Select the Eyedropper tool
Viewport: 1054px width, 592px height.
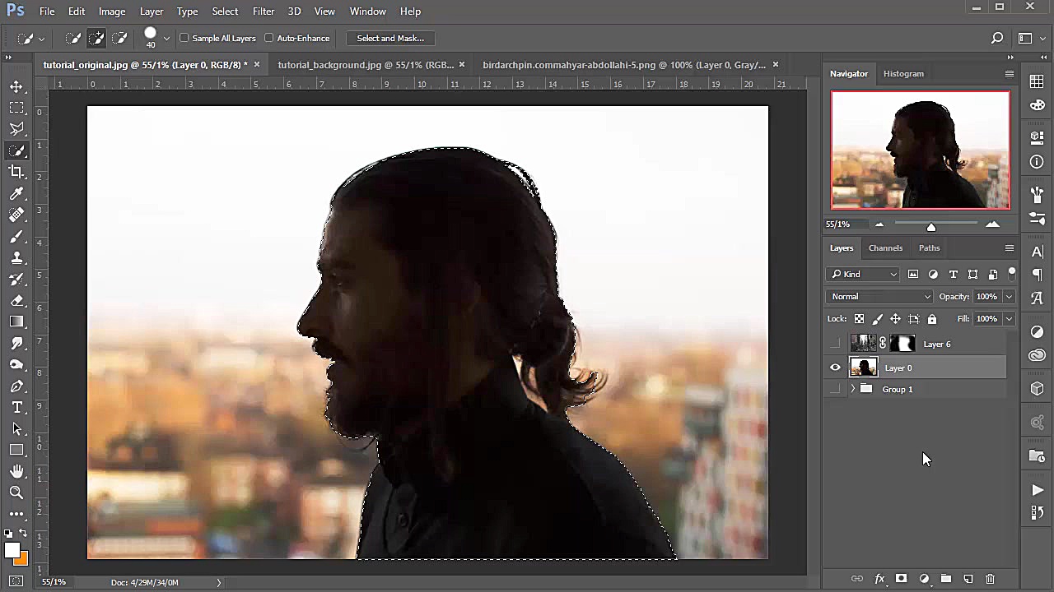tap(16, 193)
